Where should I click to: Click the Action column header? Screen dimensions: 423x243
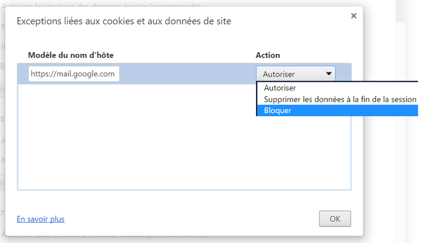268,55
